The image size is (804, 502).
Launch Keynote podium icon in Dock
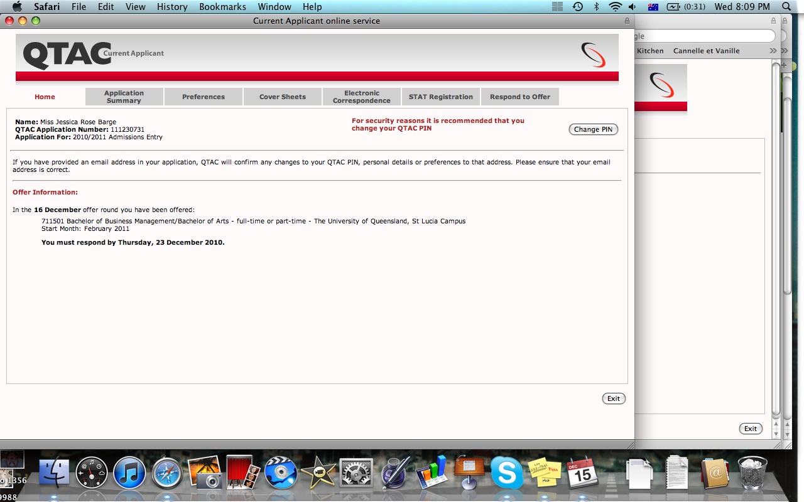tap(469, 472)
